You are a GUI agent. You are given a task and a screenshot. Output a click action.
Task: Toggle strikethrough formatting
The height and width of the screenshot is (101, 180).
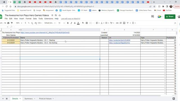(75, 23)
